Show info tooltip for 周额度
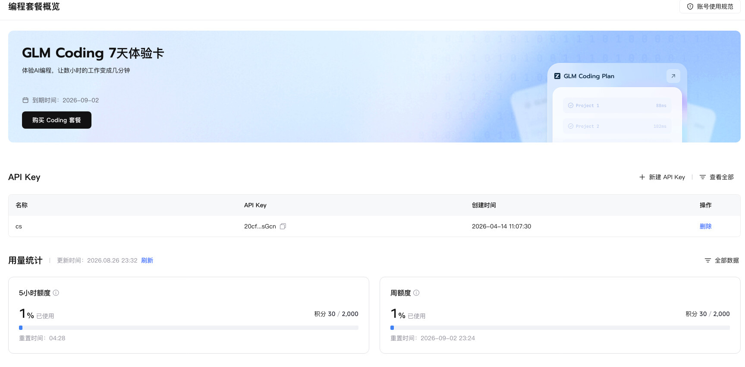Screen dimensions: 745x367 416,293
